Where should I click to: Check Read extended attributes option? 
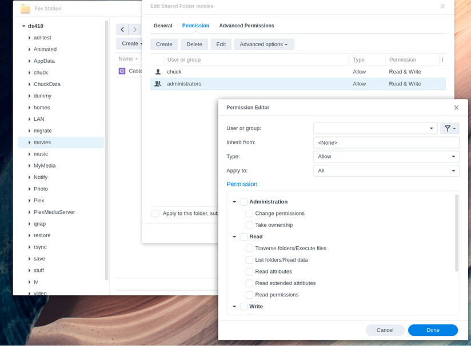pyautogui.click(x=249, y=283)
